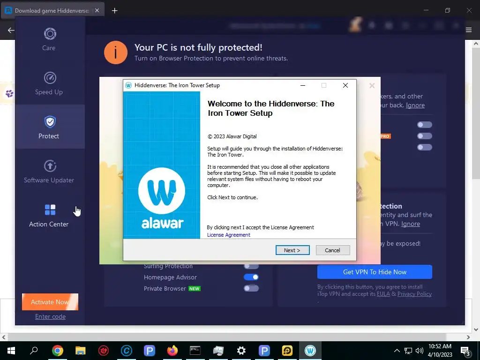
Task: Open the Windows Start menu
Action: click(x=11, y=351)
